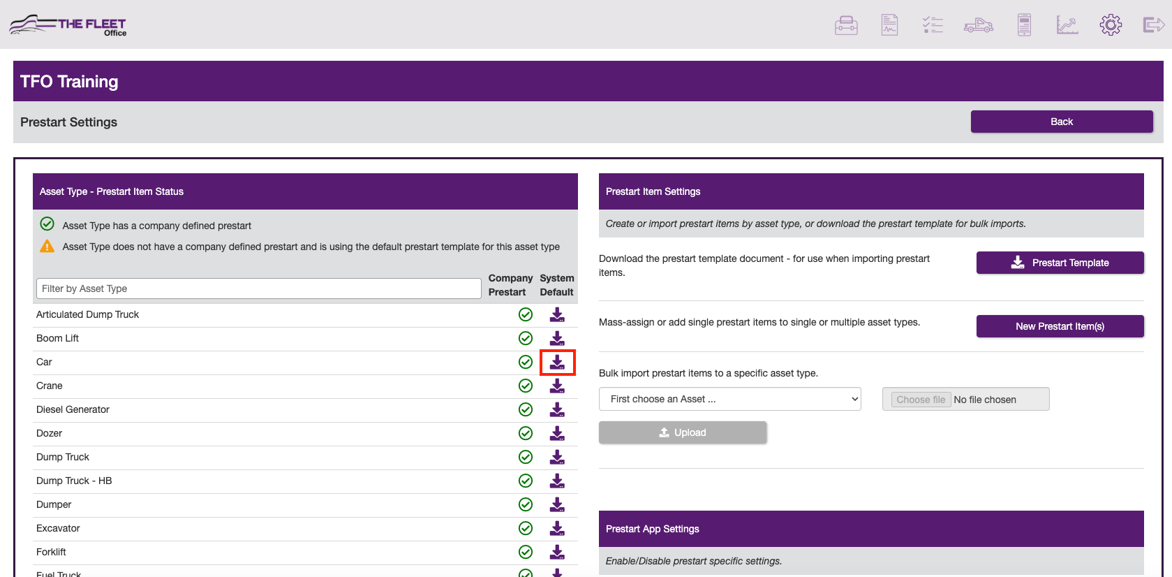Image resolution: width=1172 pixels, height=577 pixels.
Task: Open the analytics chart icon in header
Action: pyautogui.click(x=1067, y=25)
